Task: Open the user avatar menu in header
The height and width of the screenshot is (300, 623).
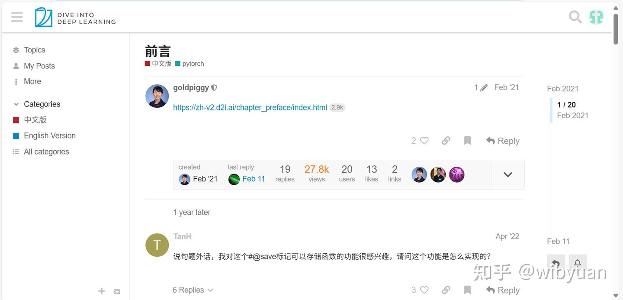Action: 596,17
